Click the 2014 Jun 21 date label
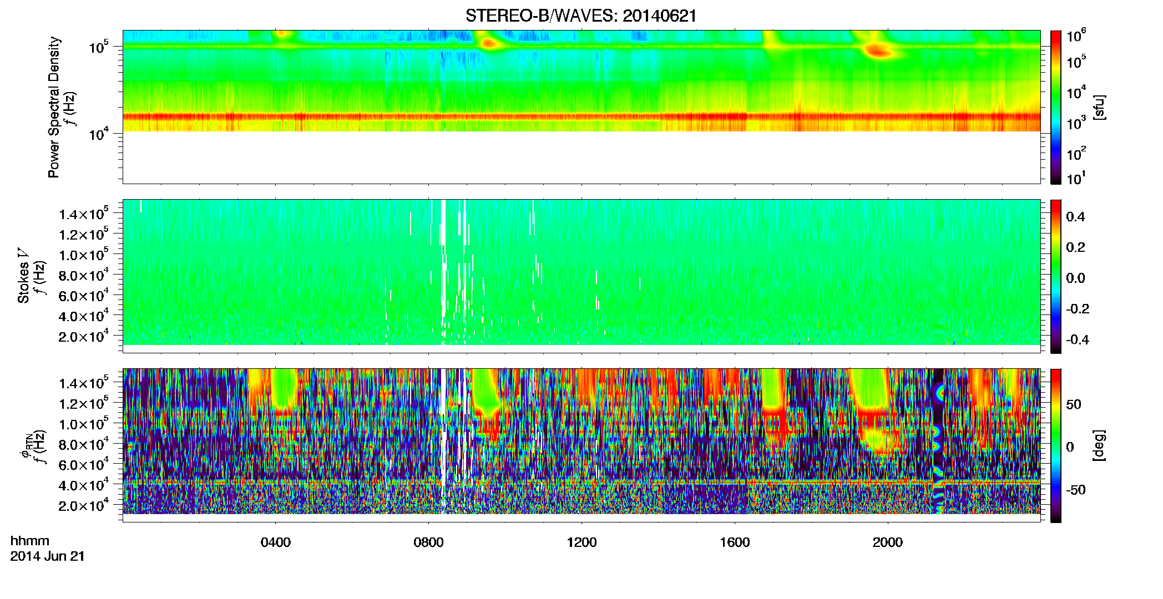This screenshot has height=599, width=1163. [48, 556]
